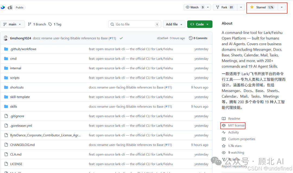Click the yellow star icon in Starred button
293x173 pixels.
click(x=252, y=7)
